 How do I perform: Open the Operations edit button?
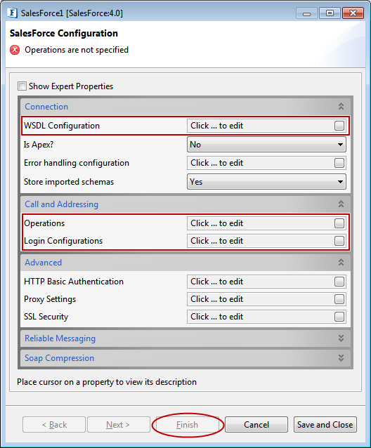[339, 223]
